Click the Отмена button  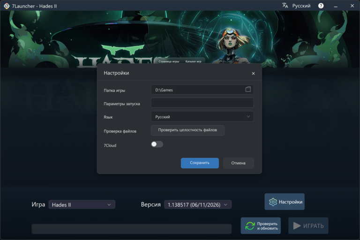tap(238, 163)
